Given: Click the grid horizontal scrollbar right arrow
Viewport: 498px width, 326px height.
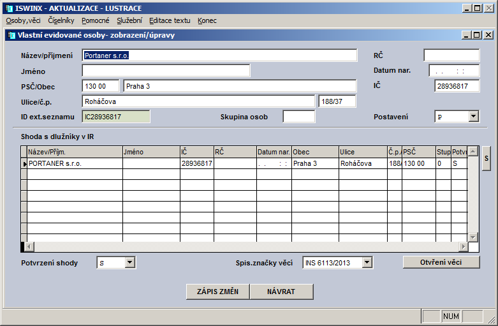Looking at the screenshot, I should coord(464,246).
